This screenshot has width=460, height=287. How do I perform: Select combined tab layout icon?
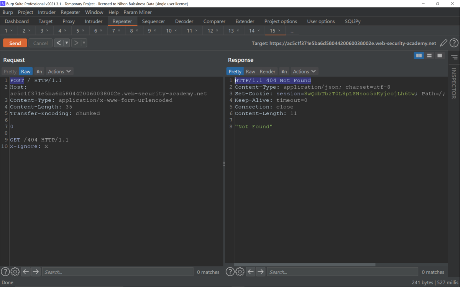tap(440, 56)
